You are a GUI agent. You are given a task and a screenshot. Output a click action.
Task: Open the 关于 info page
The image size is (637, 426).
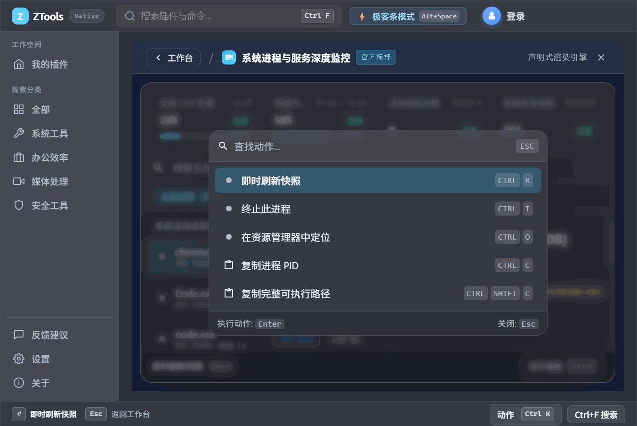click(x=59, y=383)
